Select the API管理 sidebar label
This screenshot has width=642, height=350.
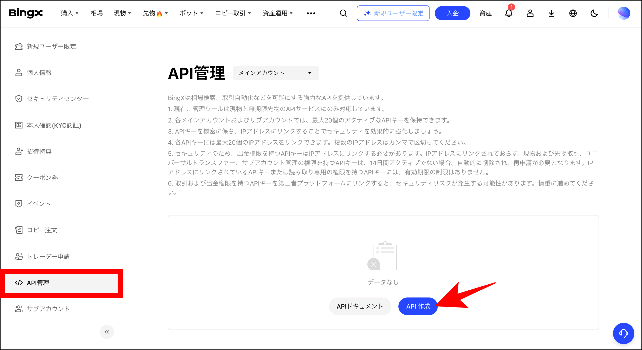pyautogui.click(x=38, y=283)
